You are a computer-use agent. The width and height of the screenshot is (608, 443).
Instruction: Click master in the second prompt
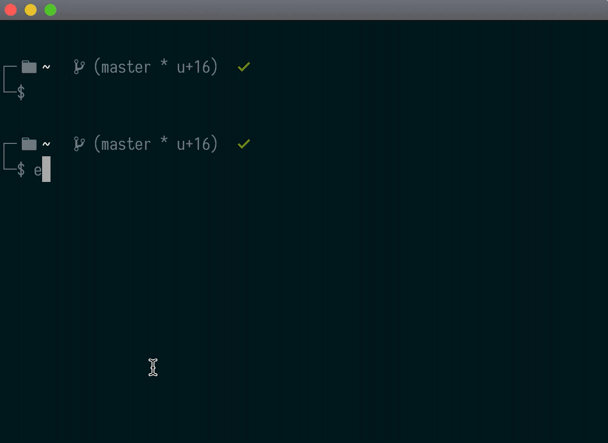pyautogui.click(x=123, y=144)
